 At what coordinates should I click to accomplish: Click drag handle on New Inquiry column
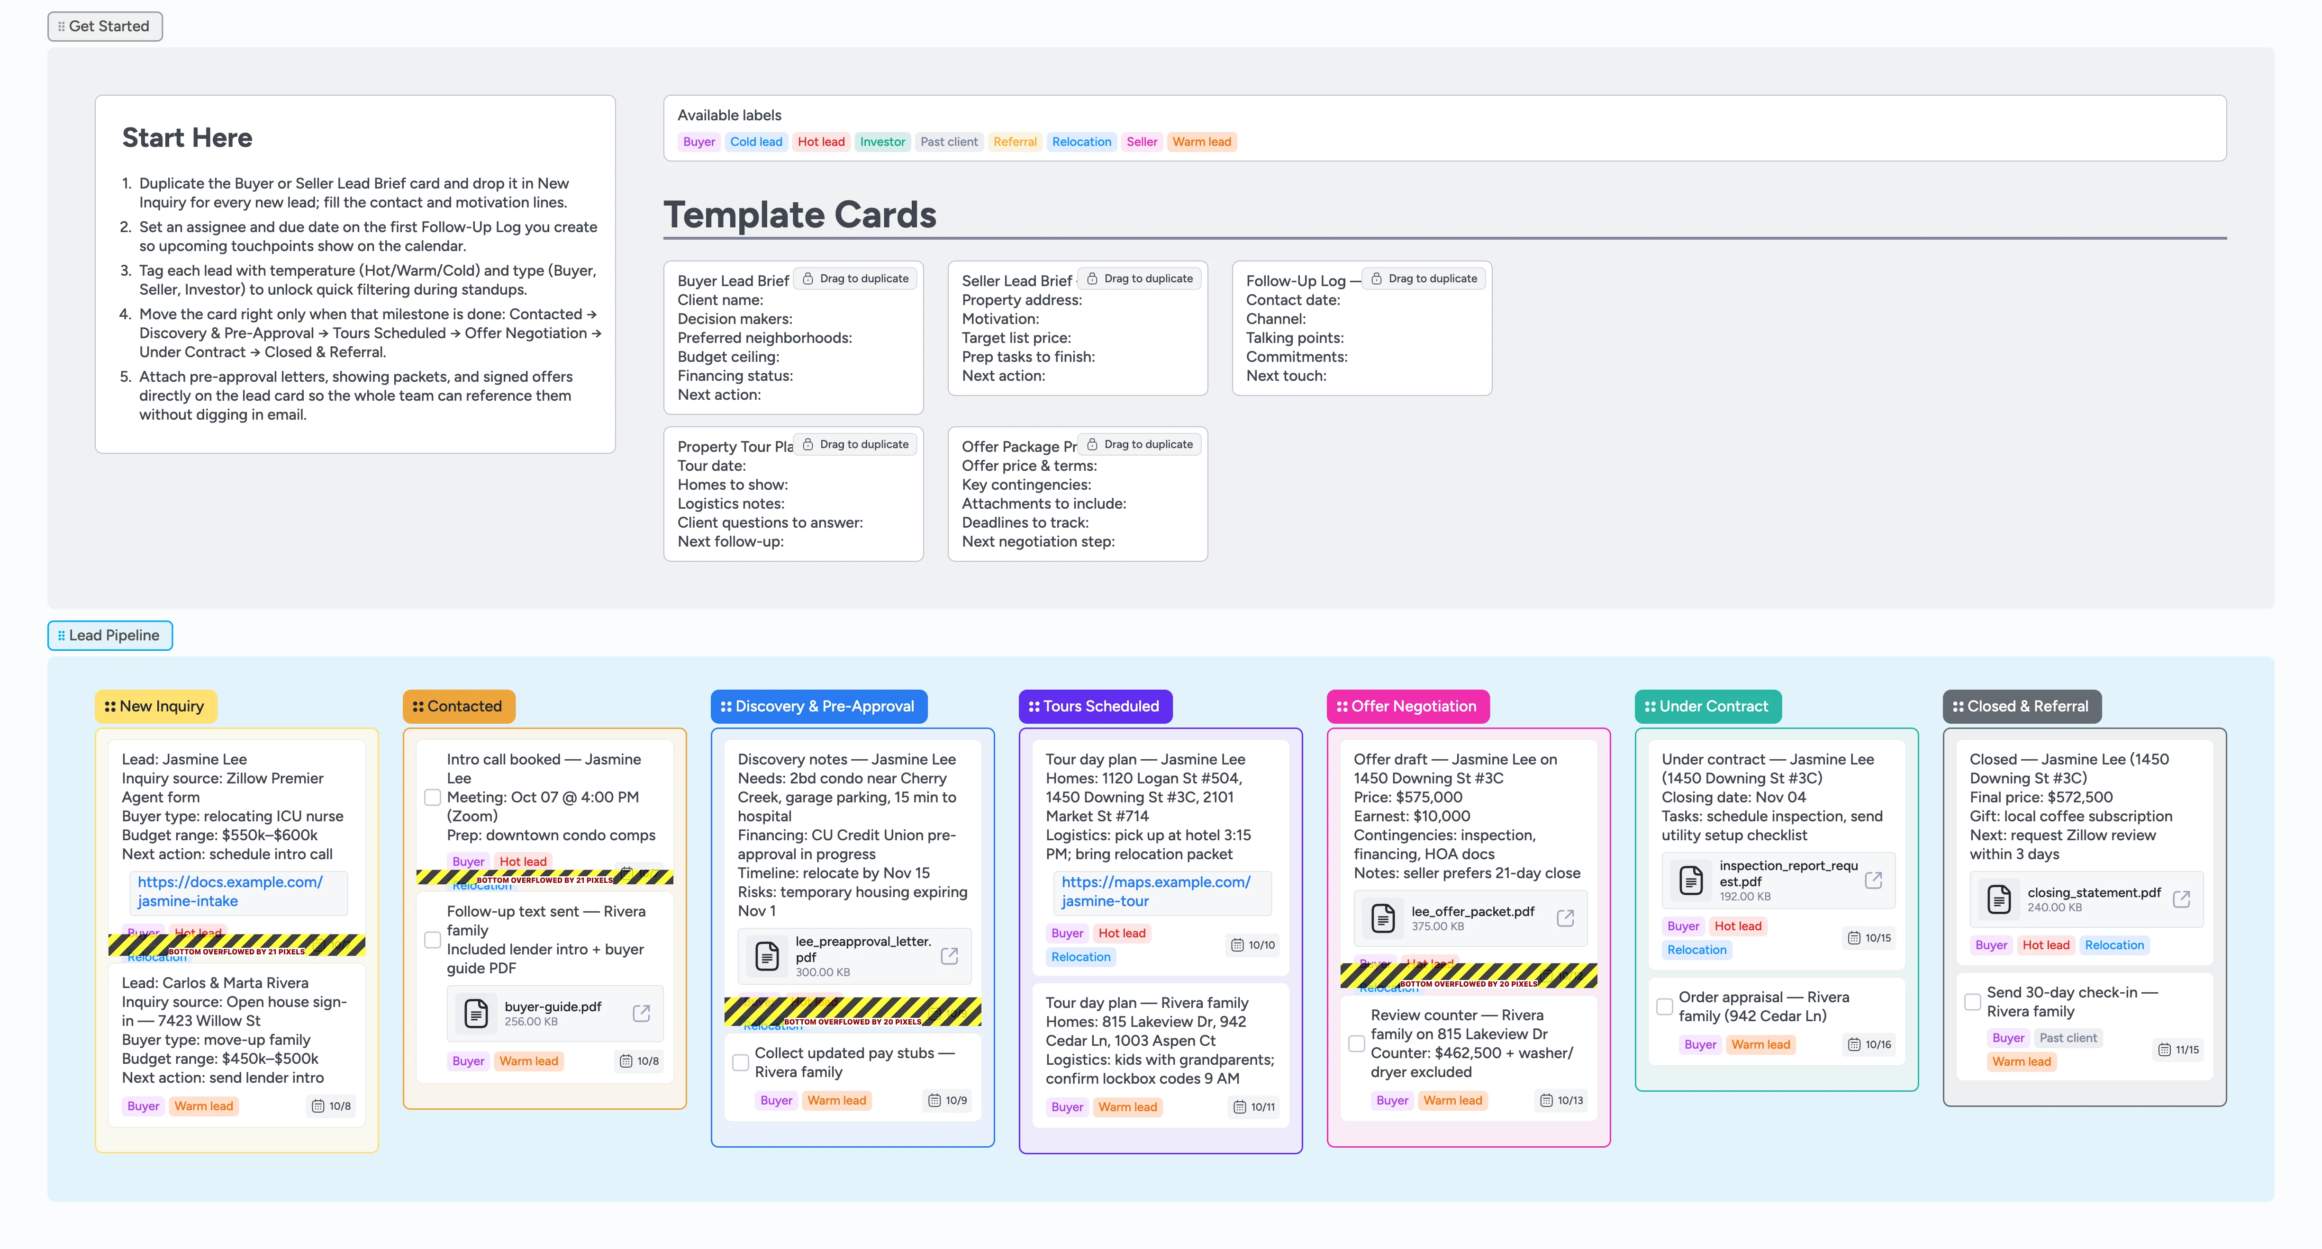tap(110, 707)
